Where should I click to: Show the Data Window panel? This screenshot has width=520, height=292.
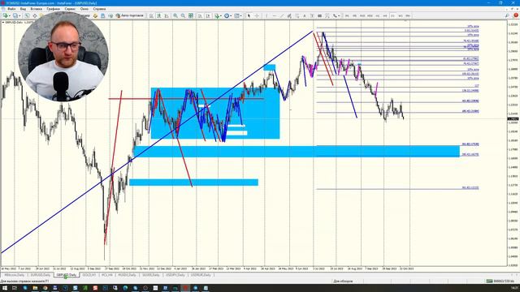34,15
